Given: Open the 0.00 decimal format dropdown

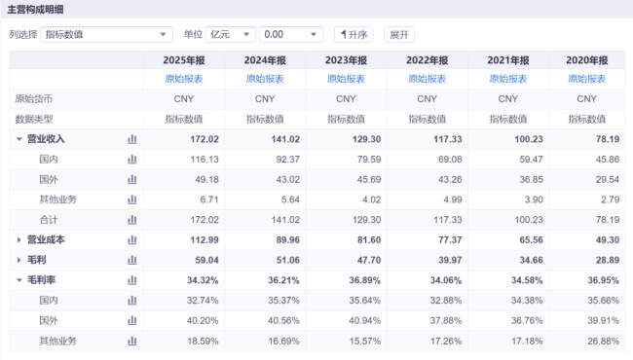Looking at the screenshot, I should [x=291, y=35].
